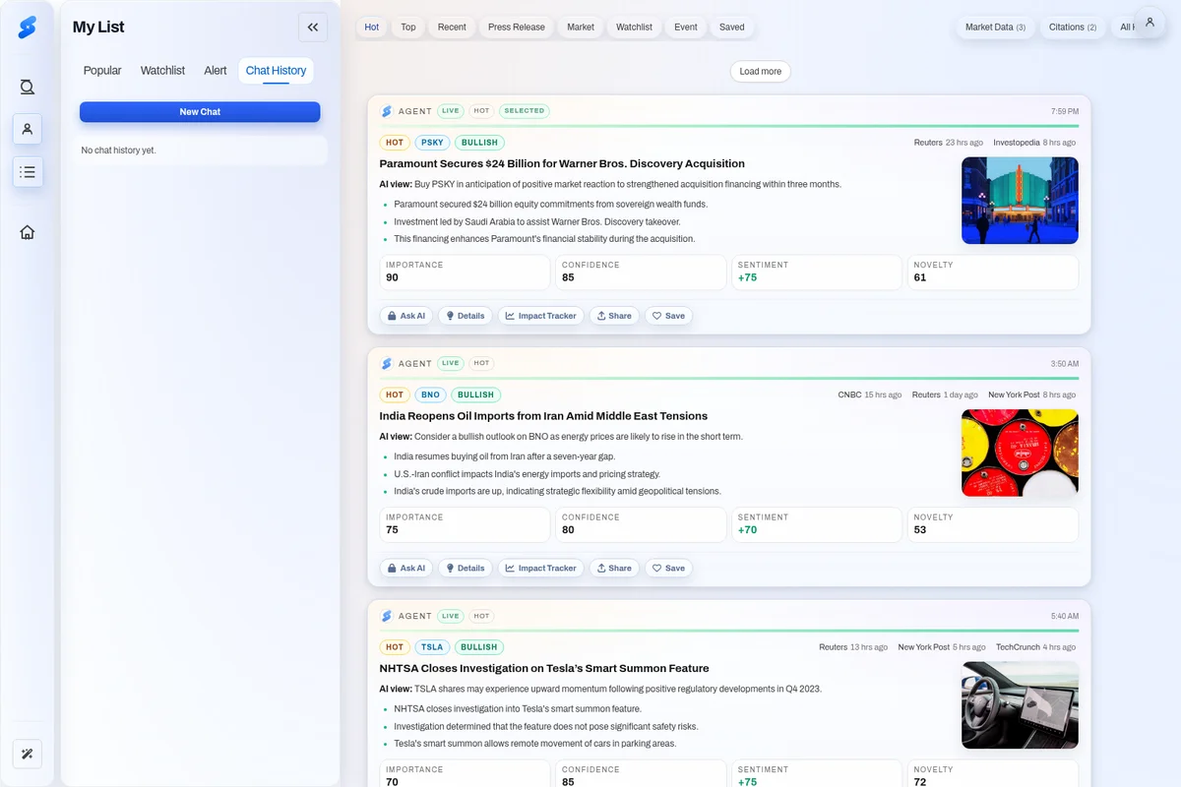The width and height of the screenshot is (1181, 787).
Task: Open the Citations dropdown
Action: click(1073, 27)
